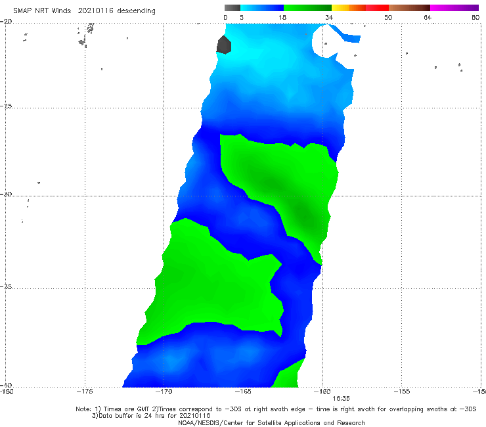Click the note line about GMT times
Viewport: 486px width, 427px height.
(x=276, y=409)
